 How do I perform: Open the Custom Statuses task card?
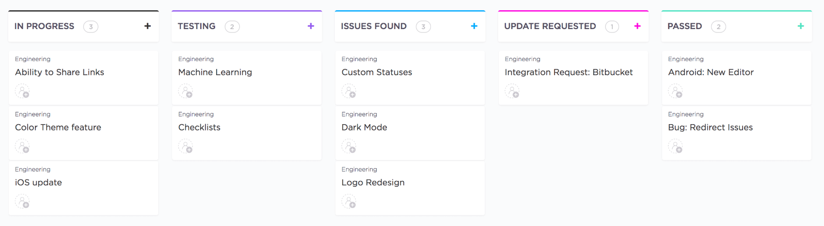click(x=377, y=72)
